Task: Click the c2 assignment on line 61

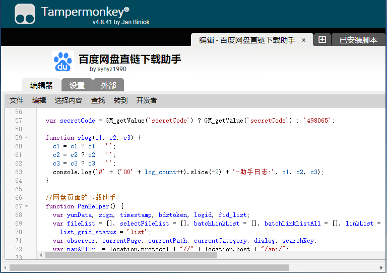Action: tap(84, 155)
